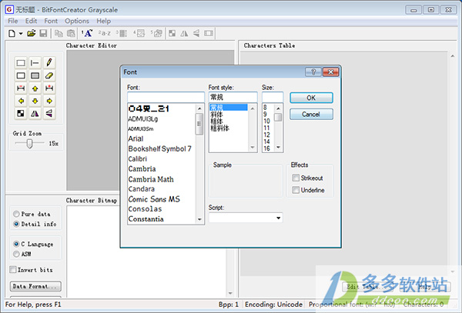Click the font style list scroll down arrow

point(253,147)
